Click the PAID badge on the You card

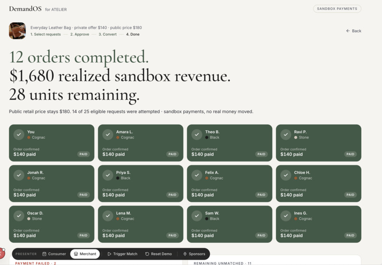coord(83,154)
